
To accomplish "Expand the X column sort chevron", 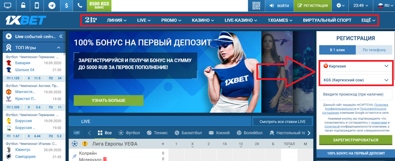I will [x=192, y=147].
